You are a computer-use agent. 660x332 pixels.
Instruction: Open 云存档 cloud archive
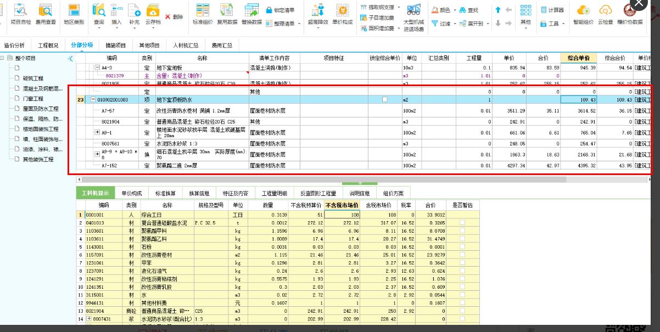(x=153, y=15)
